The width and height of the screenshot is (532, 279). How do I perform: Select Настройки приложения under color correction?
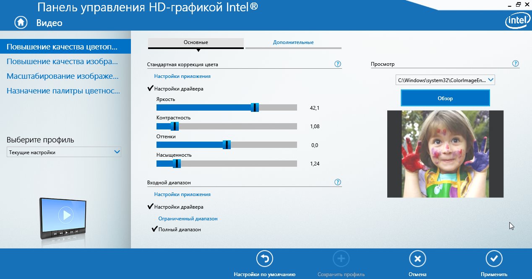[182, 76]
